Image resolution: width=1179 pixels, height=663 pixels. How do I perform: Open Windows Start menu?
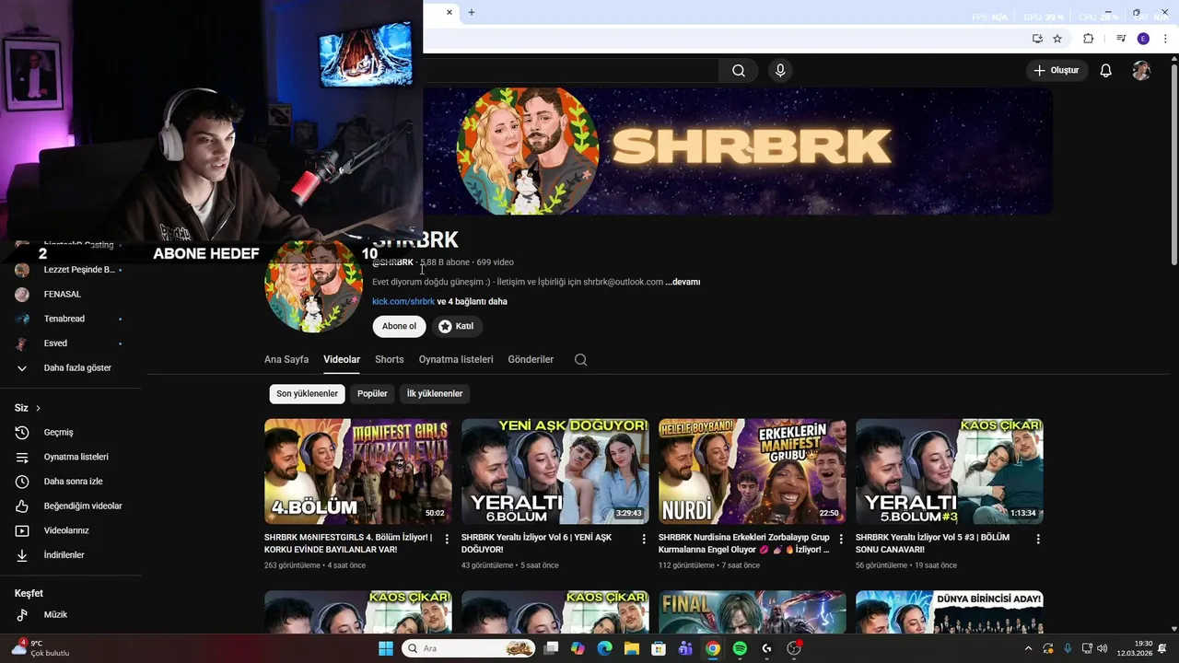point(385,648)
